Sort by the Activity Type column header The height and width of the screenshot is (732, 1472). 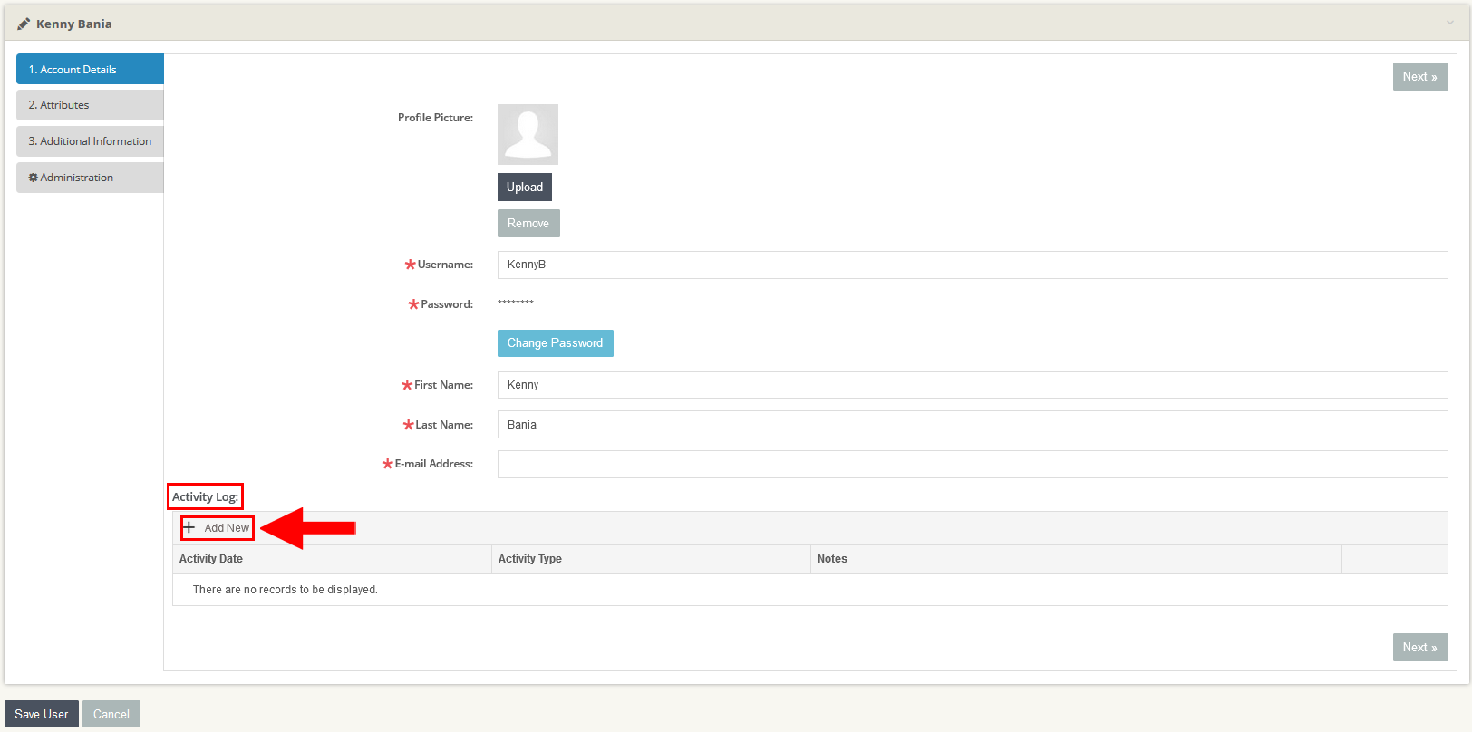click(651, 559)
